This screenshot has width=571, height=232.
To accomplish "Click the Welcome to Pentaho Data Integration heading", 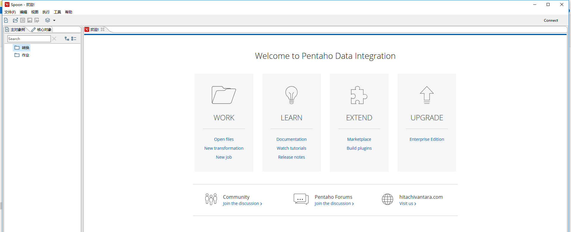I will point(325,56).
